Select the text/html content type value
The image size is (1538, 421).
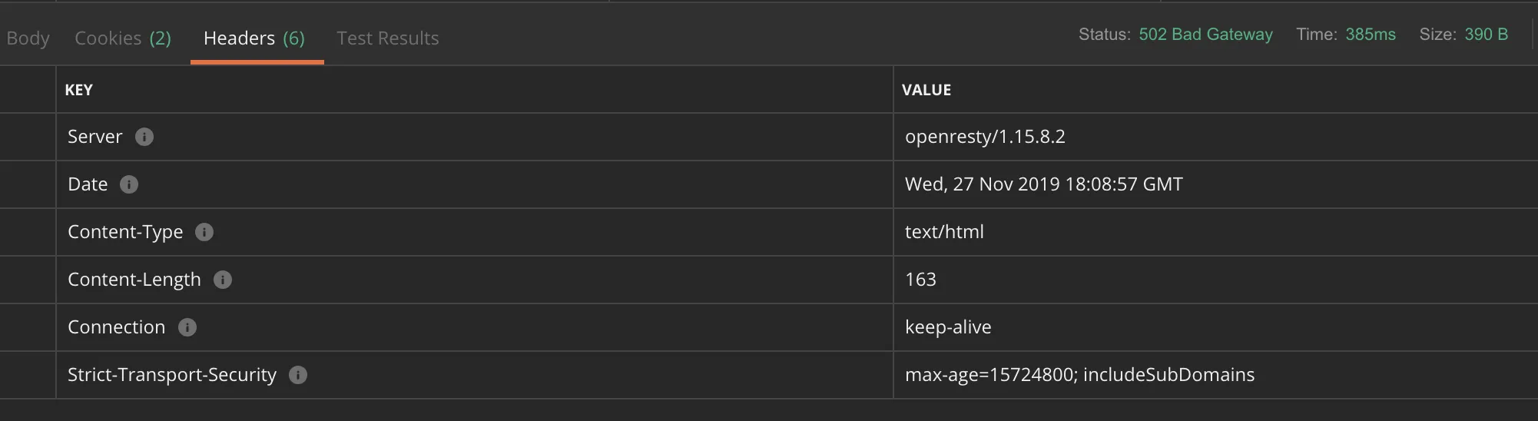pyautogui.click(x=944, y=232)
